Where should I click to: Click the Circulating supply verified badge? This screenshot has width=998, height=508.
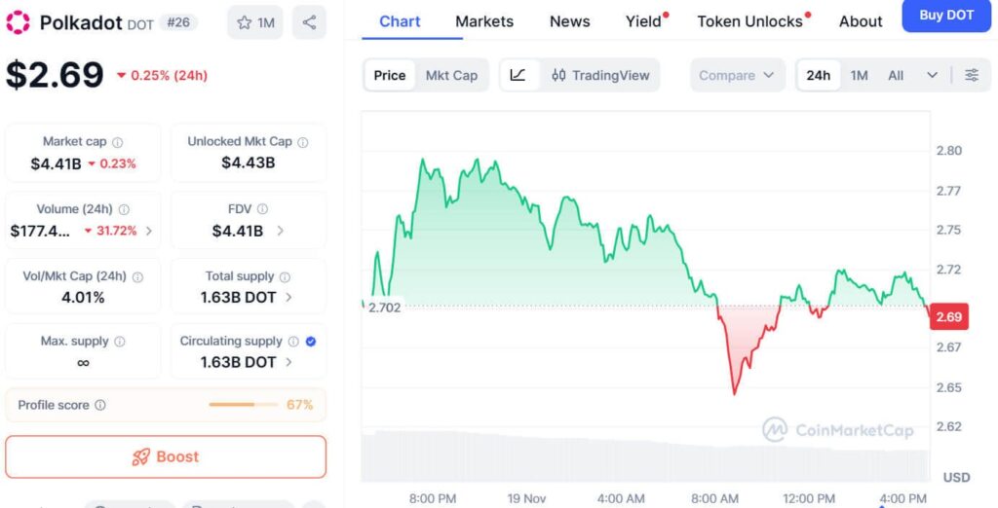[x=311, y=342]
